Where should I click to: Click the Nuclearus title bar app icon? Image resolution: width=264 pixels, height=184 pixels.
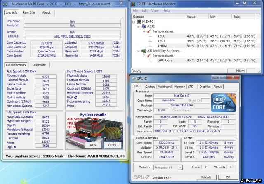(5, 4)
